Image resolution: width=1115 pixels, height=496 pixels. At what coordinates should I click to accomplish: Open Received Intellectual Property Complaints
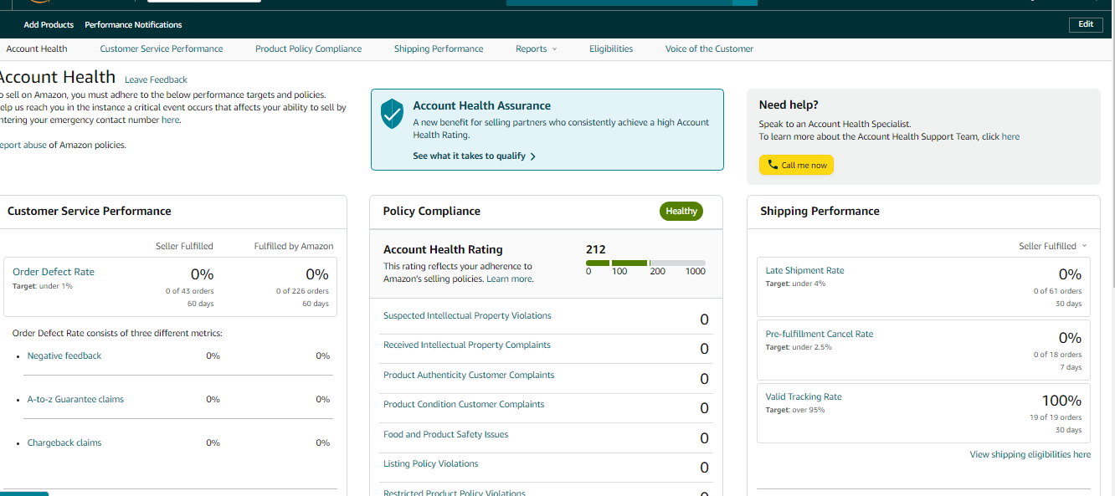tap(467, 345)
